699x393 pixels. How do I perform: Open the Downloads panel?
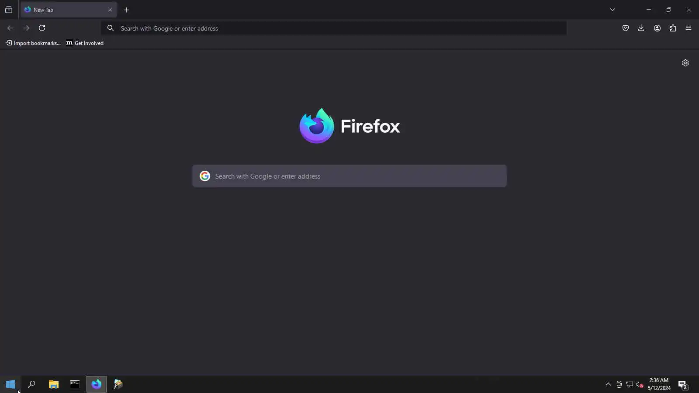641,28
